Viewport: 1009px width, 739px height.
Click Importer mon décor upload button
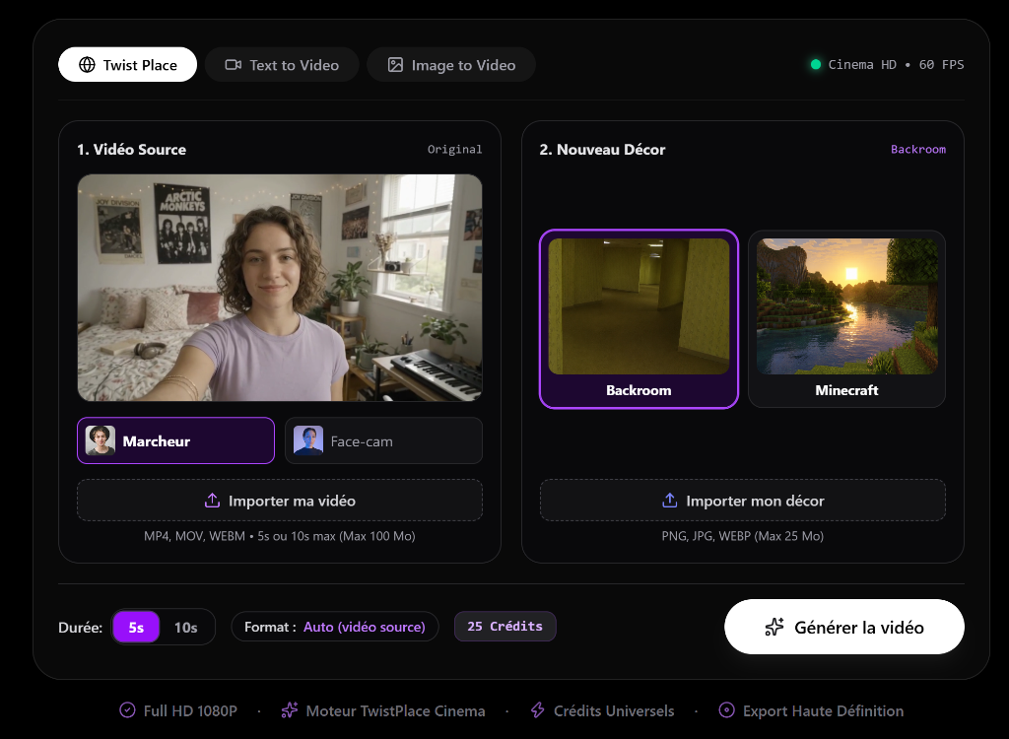click(743, 501)
